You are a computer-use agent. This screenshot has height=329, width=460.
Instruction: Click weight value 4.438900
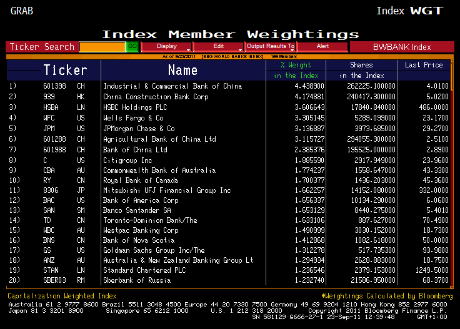tap(309, 86)
